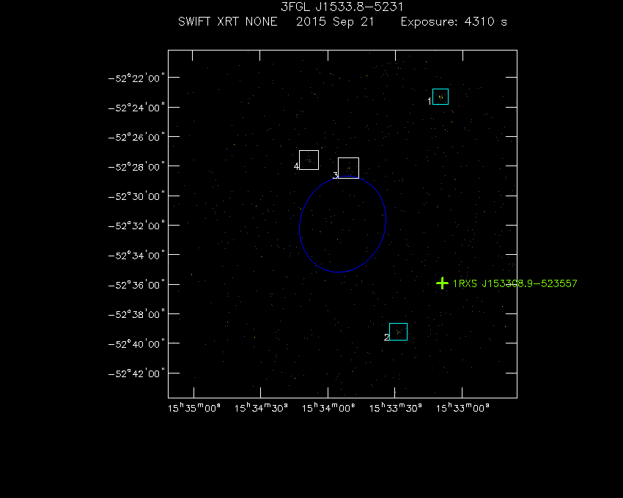The width and height of the screenshot is (623, 498).
Task: Click the white source box labeled 4
Action: (x=309, y=160)
